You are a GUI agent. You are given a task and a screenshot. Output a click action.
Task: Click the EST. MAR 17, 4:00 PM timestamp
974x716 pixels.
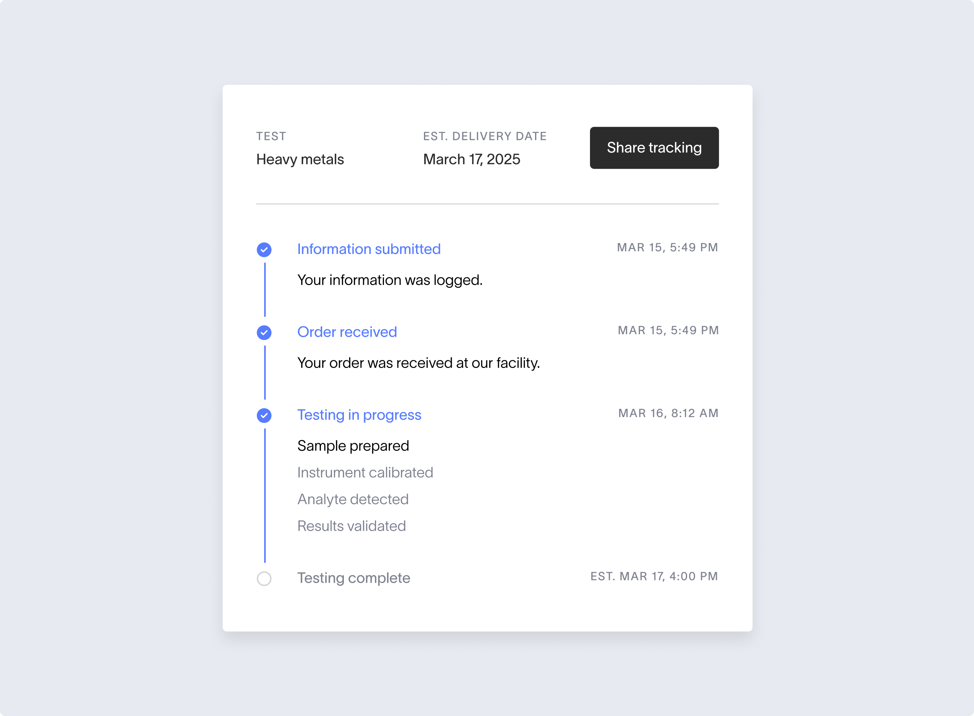click(654, 576)
